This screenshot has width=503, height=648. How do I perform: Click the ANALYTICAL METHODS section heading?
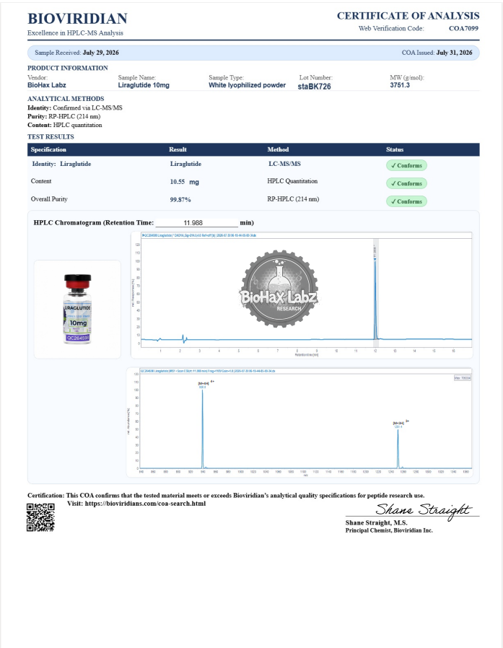click(66, 98)
